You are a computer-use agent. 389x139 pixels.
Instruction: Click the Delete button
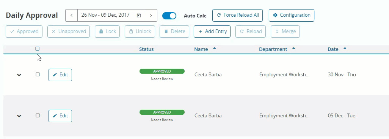pyautogui.click(x=174, y=32)
